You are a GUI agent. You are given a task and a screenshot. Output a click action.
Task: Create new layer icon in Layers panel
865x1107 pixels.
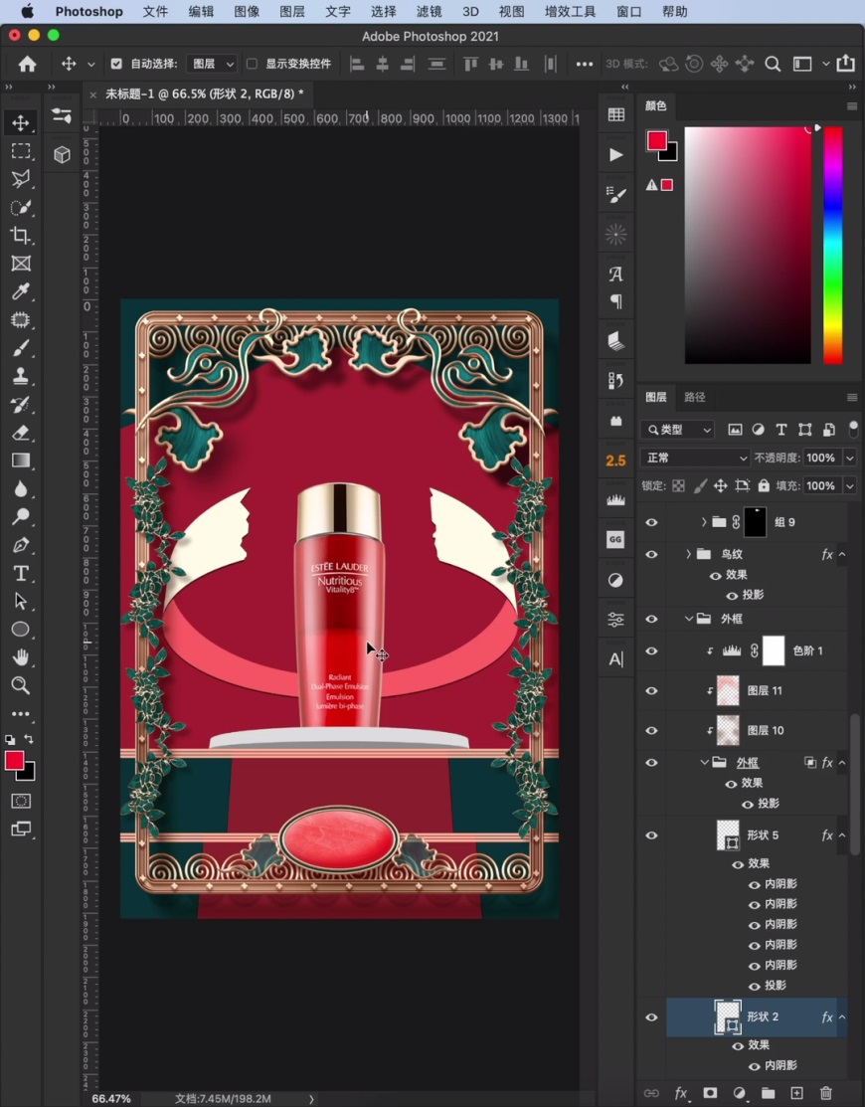(796, 1093)
